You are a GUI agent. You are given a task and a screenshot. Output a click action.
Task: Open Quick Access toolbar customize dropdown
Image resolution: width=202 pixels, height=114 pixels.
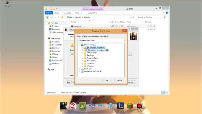point(57,9)
